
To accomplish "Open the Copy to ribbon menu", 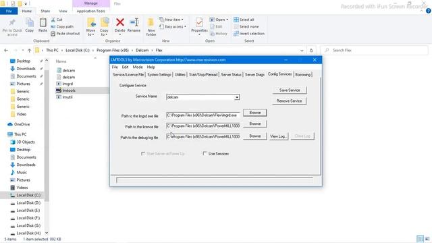I will coord(104,27).
